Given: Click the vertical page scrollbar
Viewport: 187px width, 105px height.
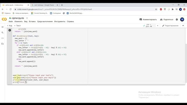Looking at the screenshot, I should click(186, 63).
